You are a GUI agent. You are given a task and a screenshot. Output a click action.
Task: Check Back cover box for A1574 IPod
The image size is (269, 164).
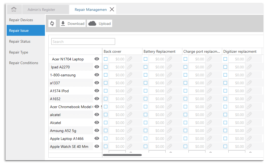[106, 91]
